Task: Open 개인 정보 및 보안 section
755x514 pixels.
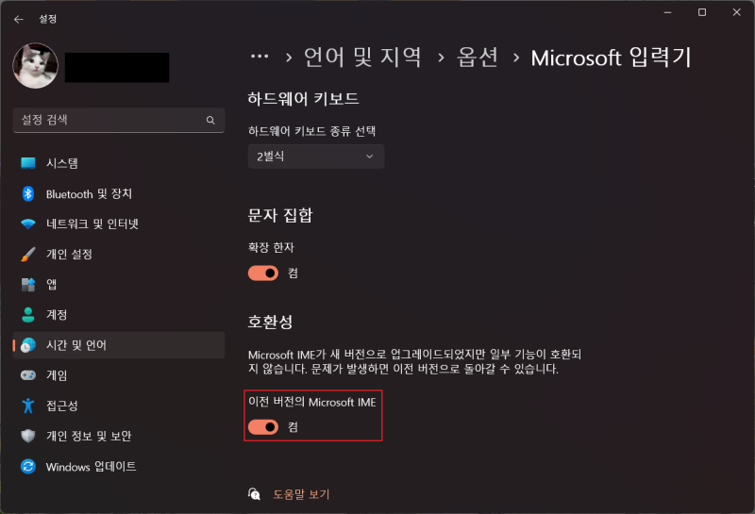Action: click(119, 436)
